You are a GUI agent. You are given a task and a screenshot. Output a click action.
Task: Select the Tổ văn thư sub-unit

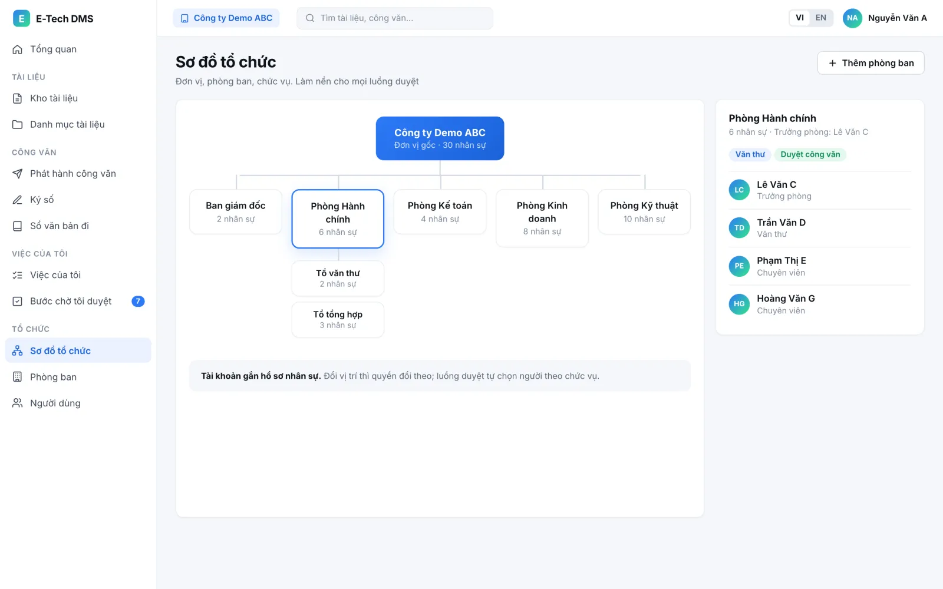tap(338, 279)
